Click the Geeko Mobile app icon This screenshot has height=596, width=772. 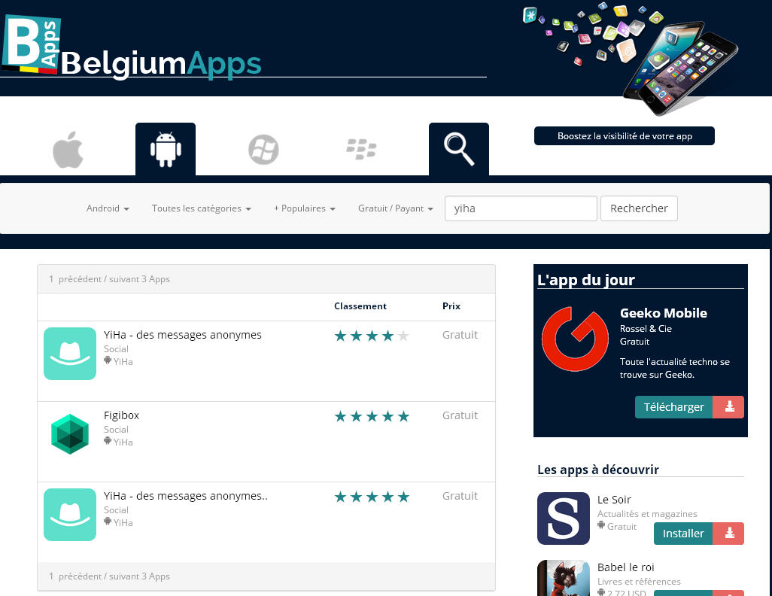pyautogui.click(x=575, y=339)
